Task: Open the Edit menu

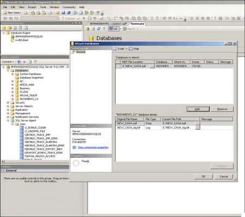Action: pyautogui.click(x=13, y=7)
